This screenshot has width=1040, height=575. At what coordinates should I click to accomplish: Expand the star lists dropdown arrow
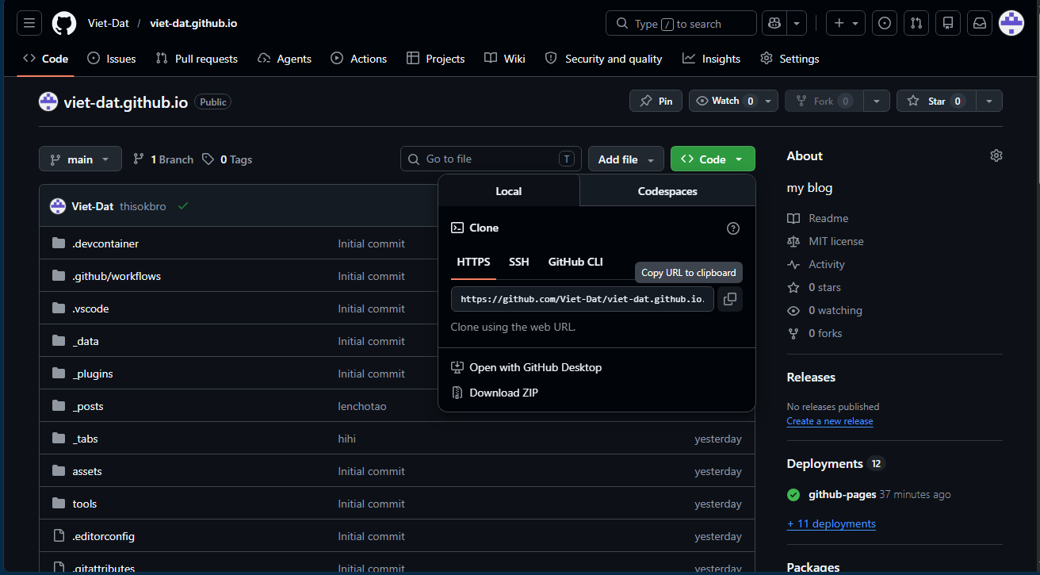pos(989,101)
